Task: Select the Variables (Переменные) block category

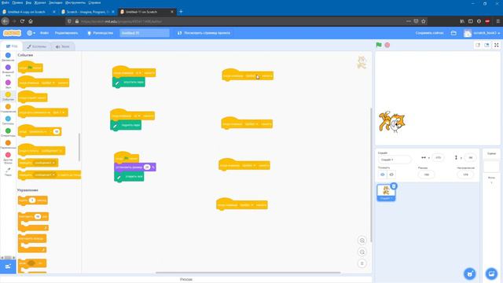Action: click(8, 145)
